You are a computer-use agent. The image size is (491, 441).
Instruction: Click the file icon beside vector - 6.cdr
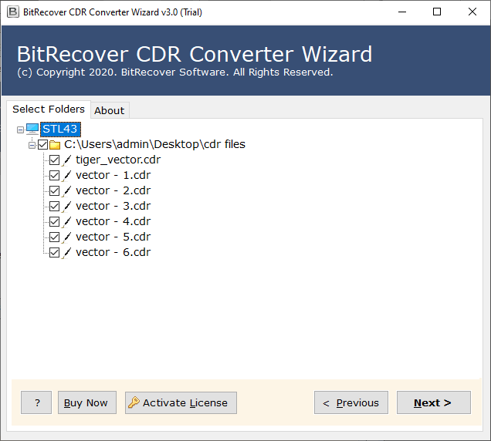(67, 253)
